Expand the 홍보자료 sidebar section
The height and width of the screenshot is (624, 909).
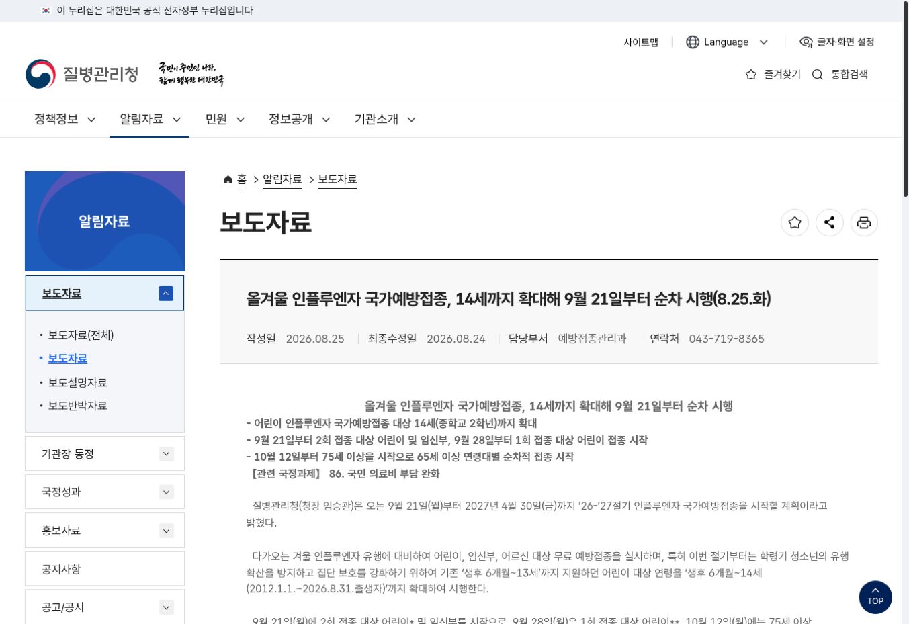tap(167, 531)
